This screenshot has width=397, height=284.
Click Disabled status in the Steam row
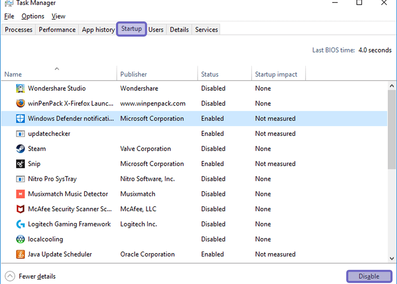pos(213,149)
